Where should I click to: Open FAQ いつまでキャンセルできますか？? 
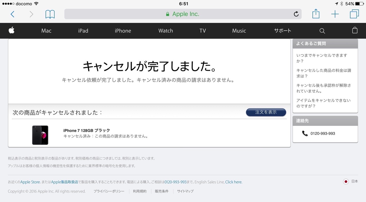(x=322, y=58)
